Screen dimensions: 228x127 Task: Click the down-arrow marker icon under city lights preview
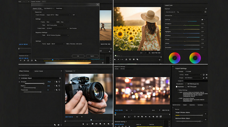pyautogui.click(x=125, y=116)
